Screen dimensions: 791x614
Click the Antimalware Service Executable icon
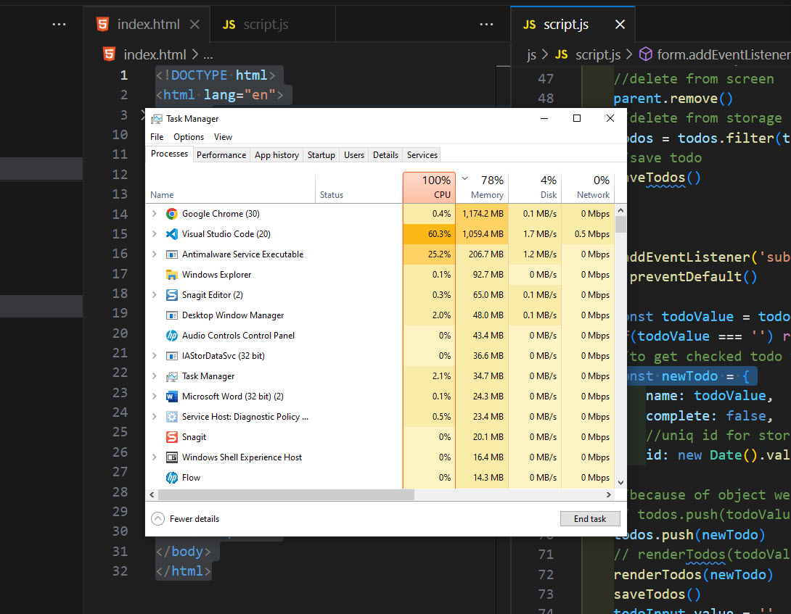(171, 254)
